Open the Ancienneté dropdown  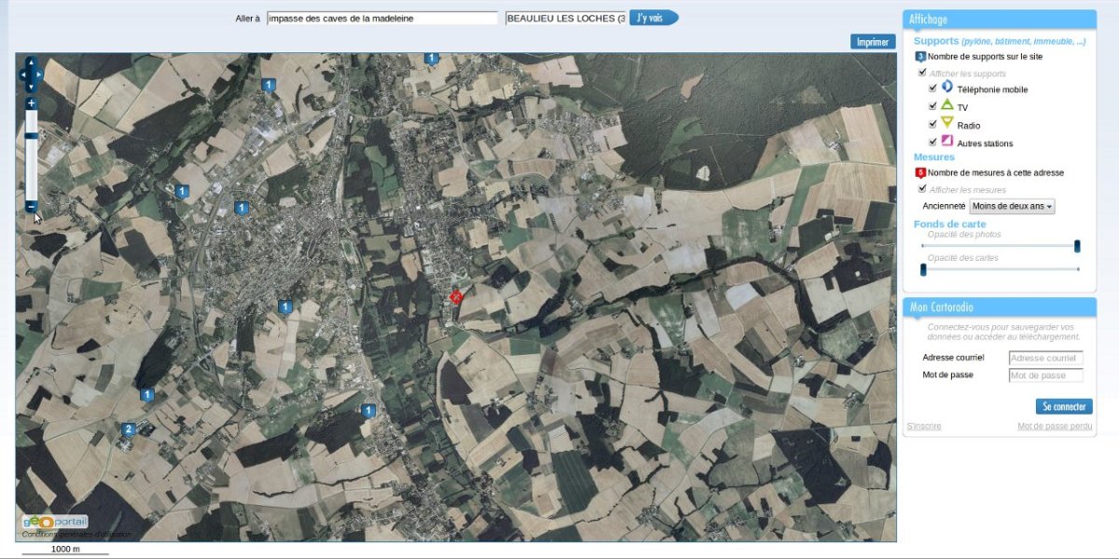(x=1012, y=206)
